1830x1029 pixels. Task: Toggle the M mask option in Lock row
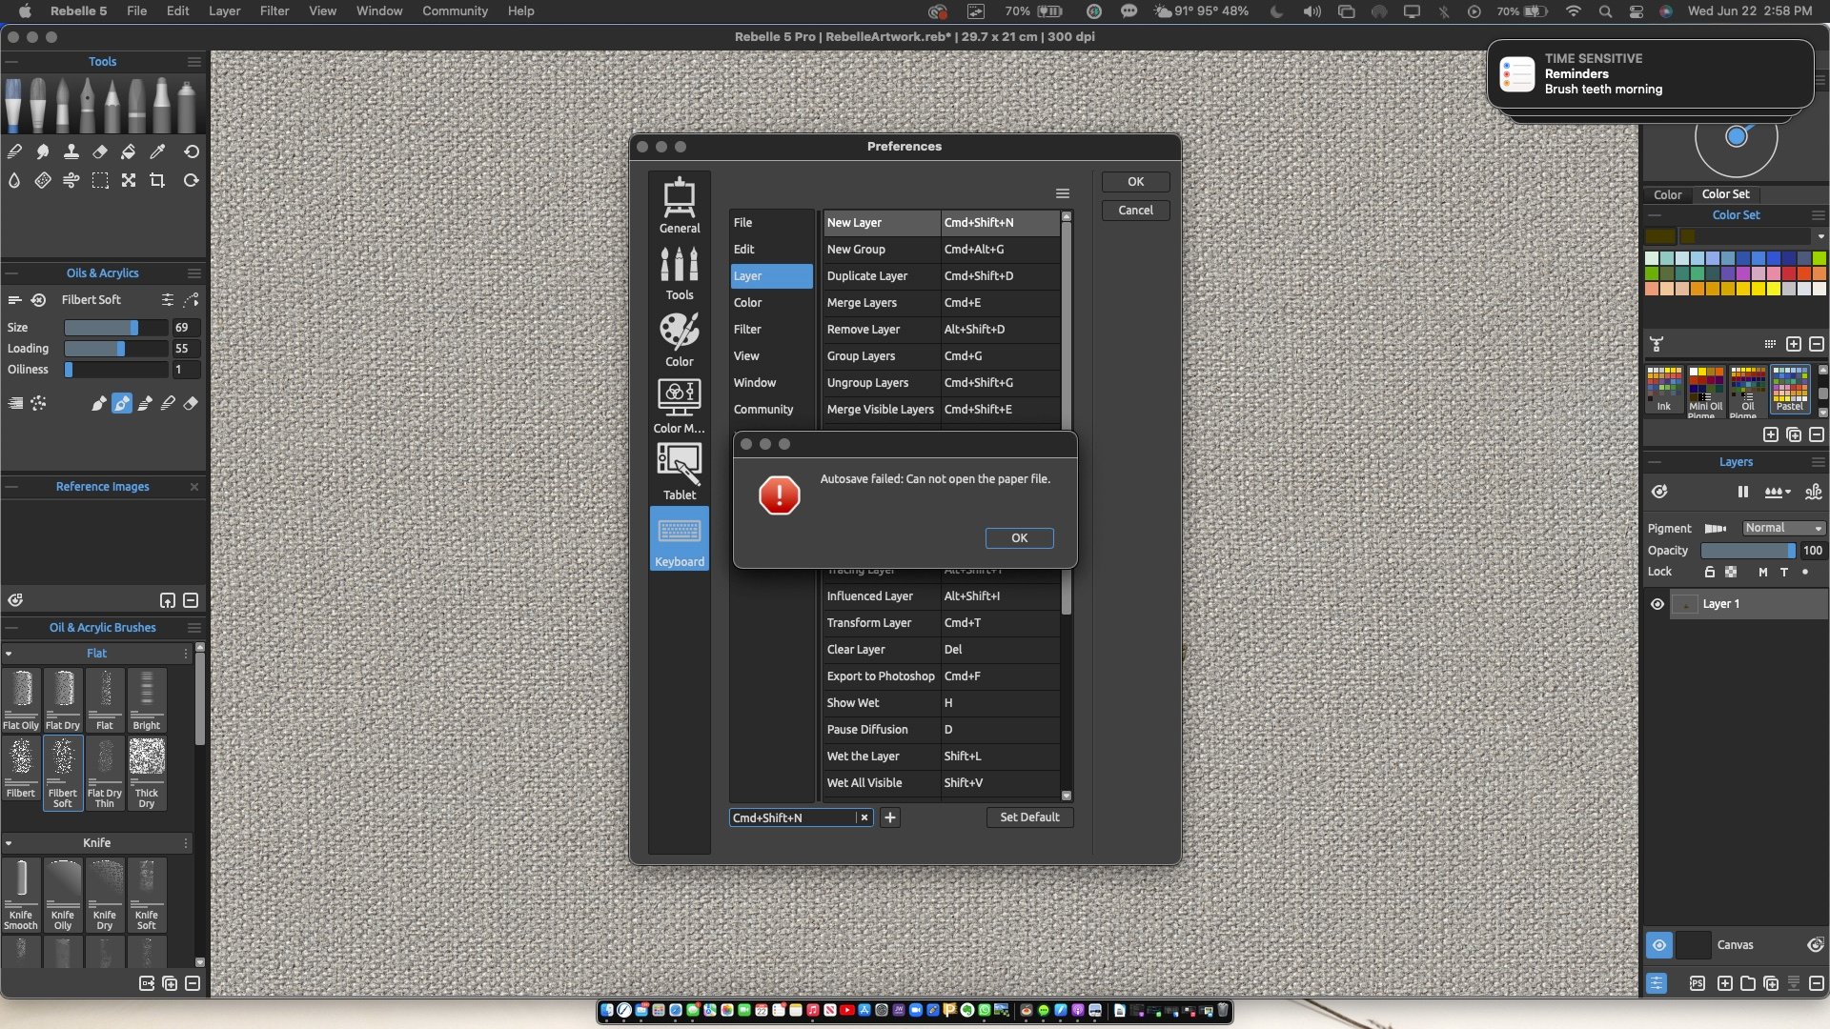pos(1763,572)
